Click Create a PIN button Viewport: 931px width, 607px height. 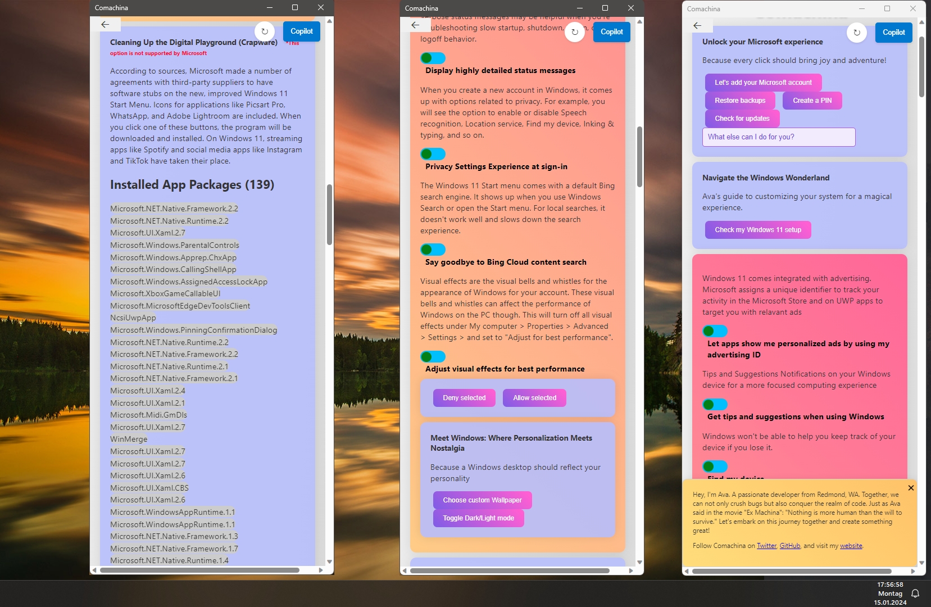click(x=812, y=101)
